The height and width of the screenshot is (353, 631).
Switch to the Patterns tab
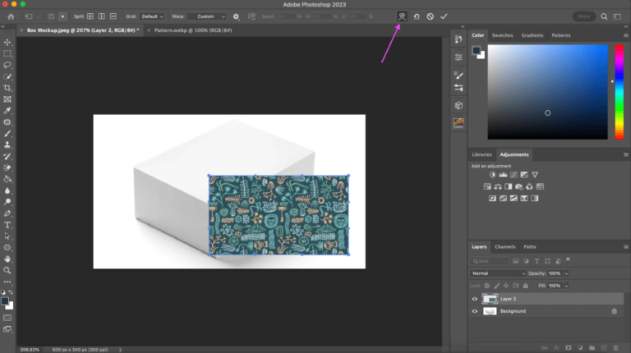(x=560, y=35)
